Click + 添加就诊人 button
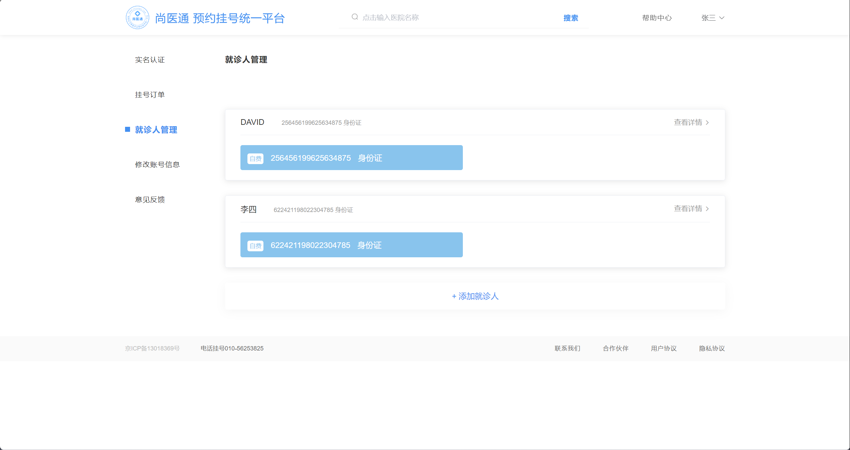The width and height of the screenshot is (850, 450). (x=475, y=296)
